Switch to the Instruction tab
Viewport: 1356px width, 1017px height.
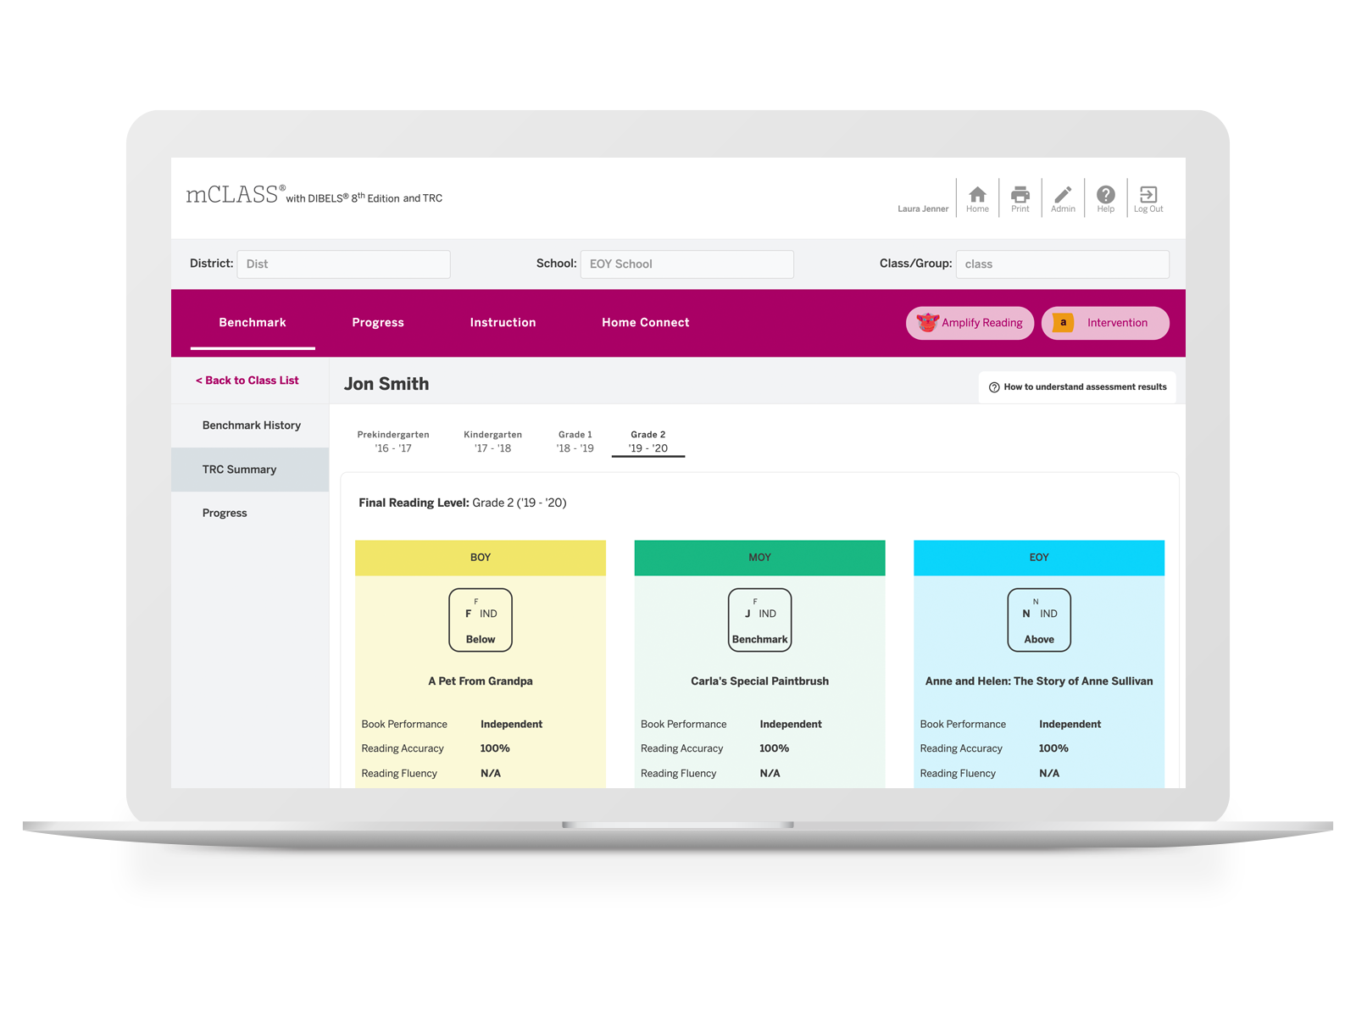pyautogui.click(x=503, y=323)
